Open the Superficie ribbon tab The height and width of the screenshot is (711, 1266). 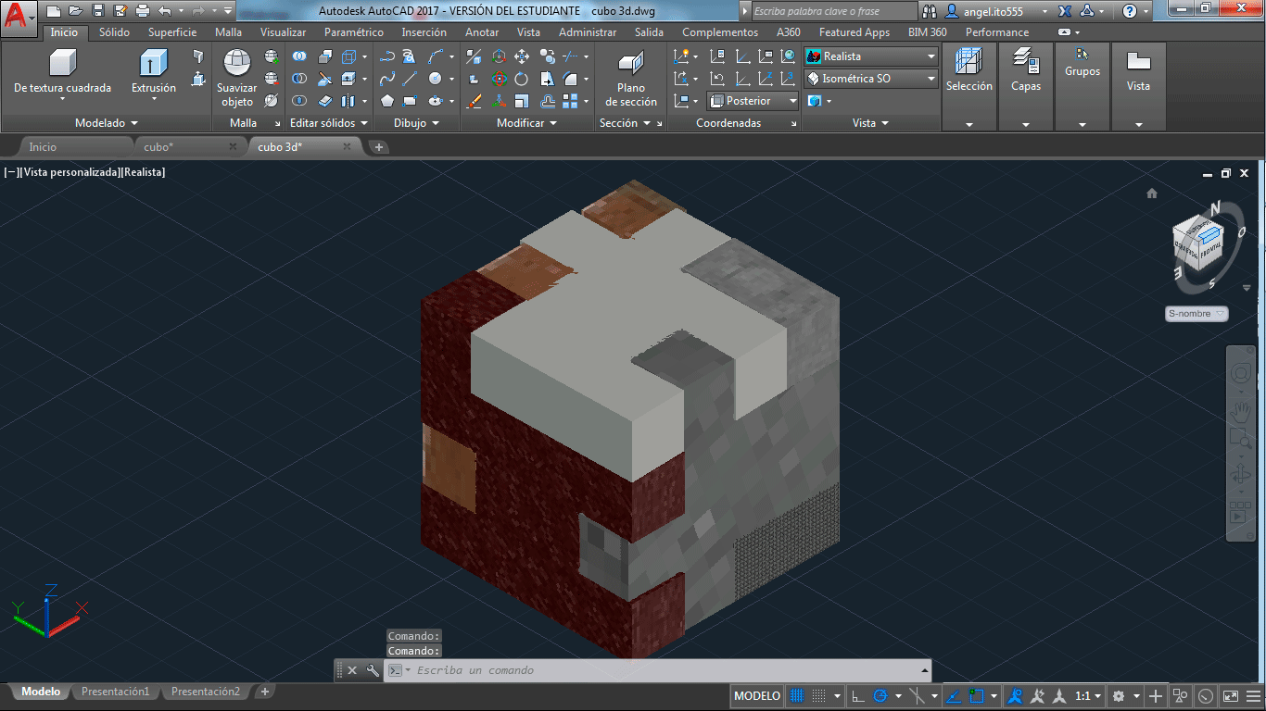(x=172, y=31)
